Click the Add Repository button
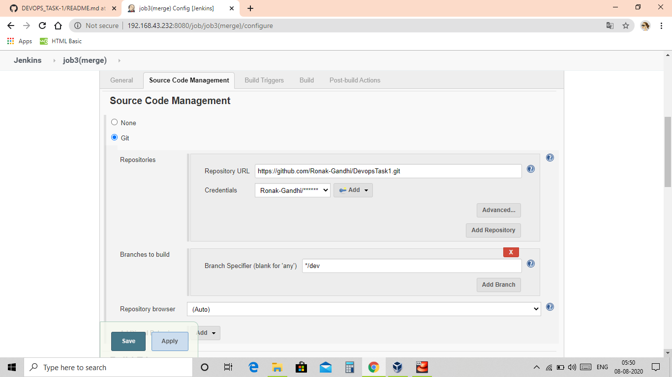This screenshot has width=672, height=377. [x=493, y=230]
